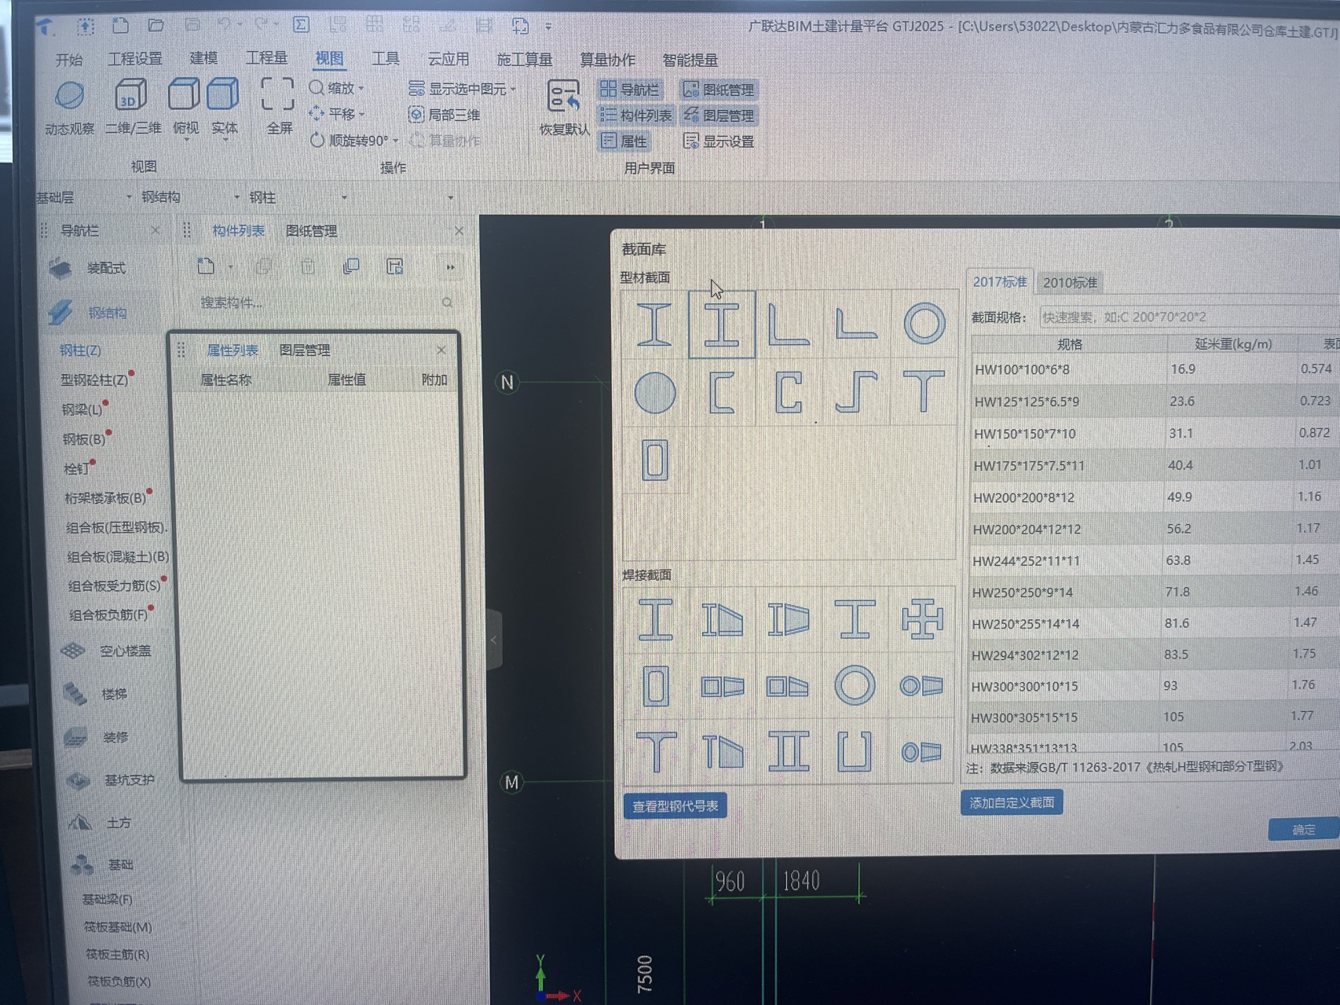Open 显示设置 display settings
This screenshot has height=1005, width=1340.
click(x=719, y=141)
